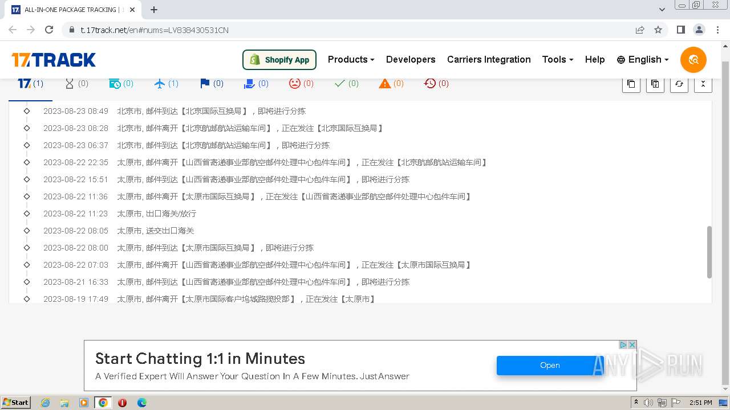This screenshot has width=730, height=410.
Task: Click the collapse/expand details icon button
Action: tap(703, 84)
